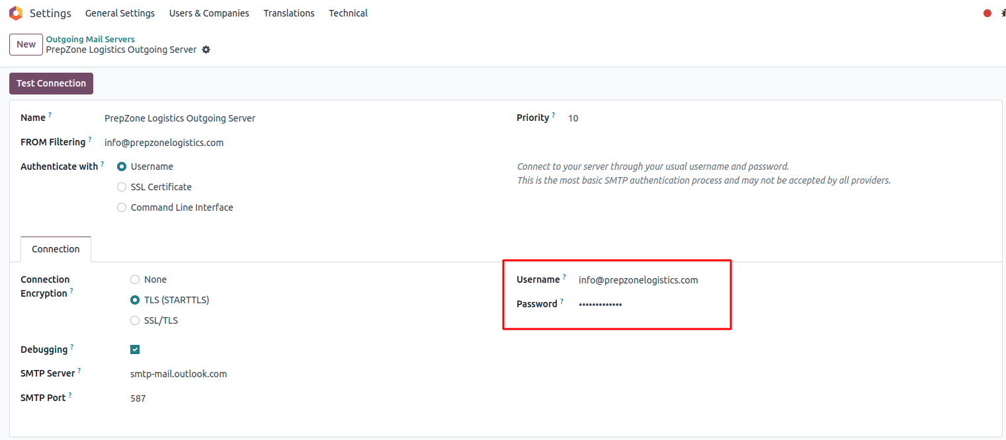Choose Command Line Interface authentication
The height and width of the screenshot is (440, 1006).
(x=122, y=207)
